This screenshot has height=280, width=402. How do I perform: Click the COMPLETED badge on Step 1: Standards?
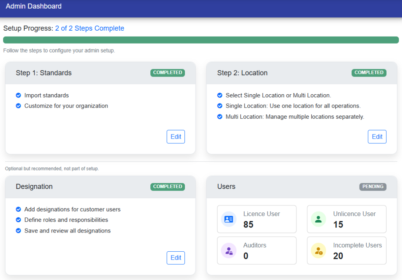pyautogui.click(x=168, y=73)
